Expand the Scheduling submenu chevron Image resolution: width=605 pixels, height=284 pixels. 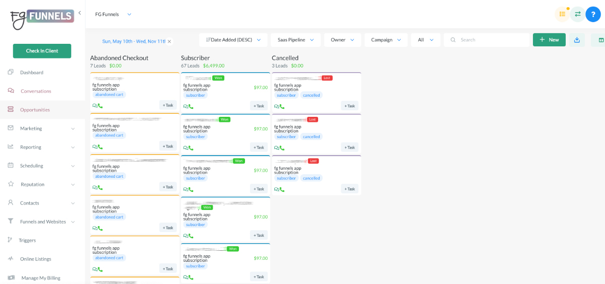tap(73, 166)
